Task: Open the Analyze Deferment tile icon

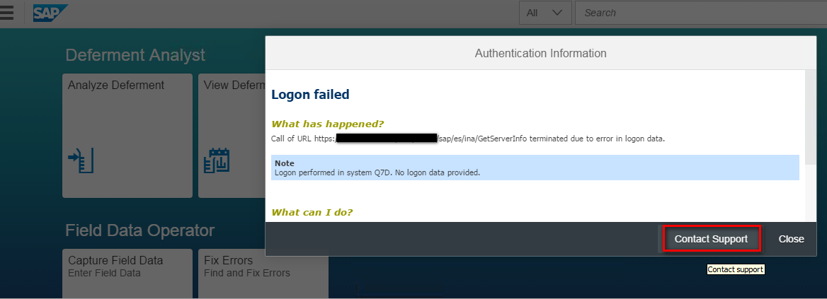Action: pyautogui.click(x=81, y=161)
